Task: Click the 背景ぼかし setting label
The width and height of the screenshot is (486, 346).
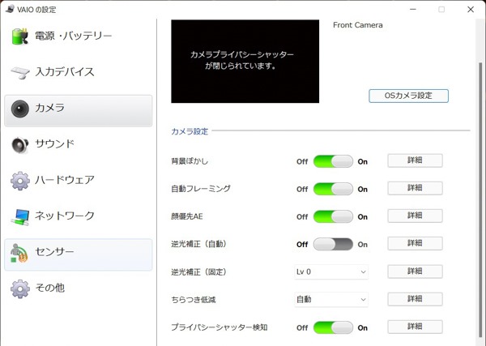Action: pyautogui.click(x=190, y=161)
